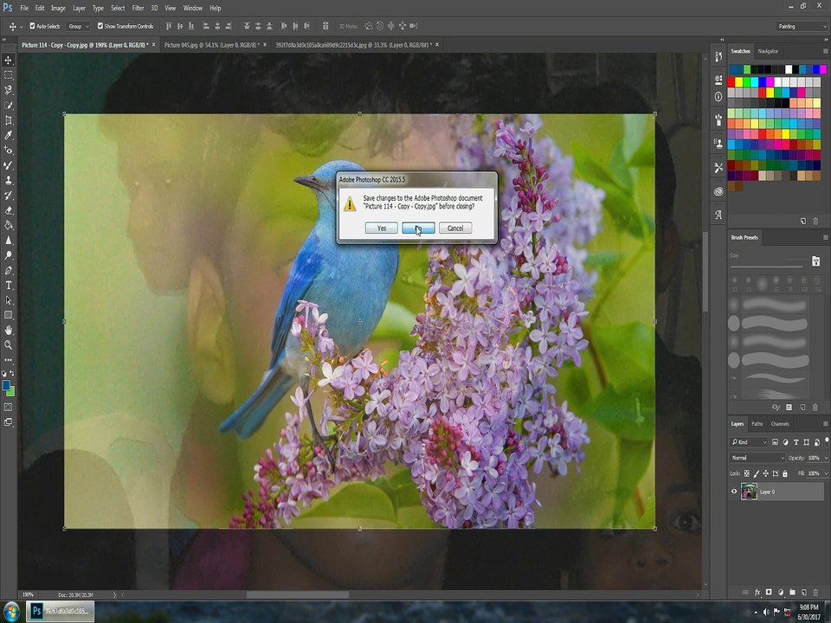Toggle Show Transform Controls checkbox
The image size is (831, 623).
pyautogui.click(x=100, y=25)
